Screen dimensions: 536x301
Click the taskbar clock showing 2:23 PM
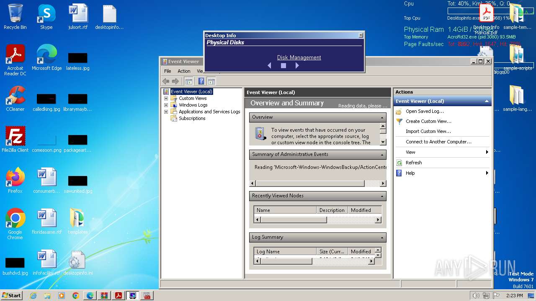(x=514, y=296)
